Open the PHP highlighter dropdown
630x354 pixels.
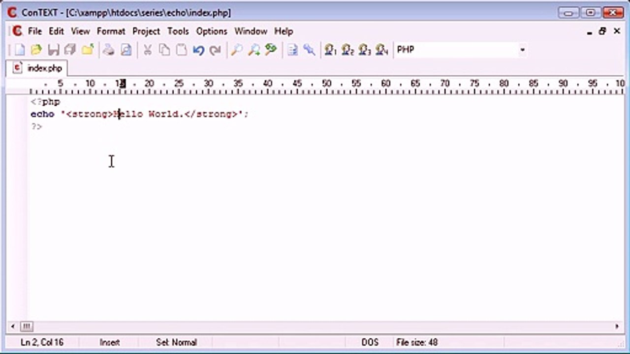[x=522, y=50]
